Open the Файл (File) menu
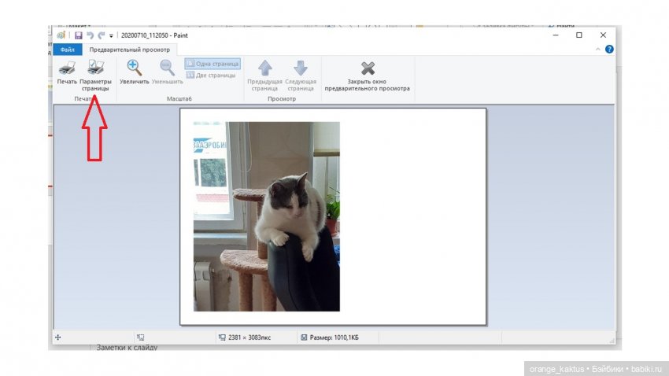 [67, 50]
